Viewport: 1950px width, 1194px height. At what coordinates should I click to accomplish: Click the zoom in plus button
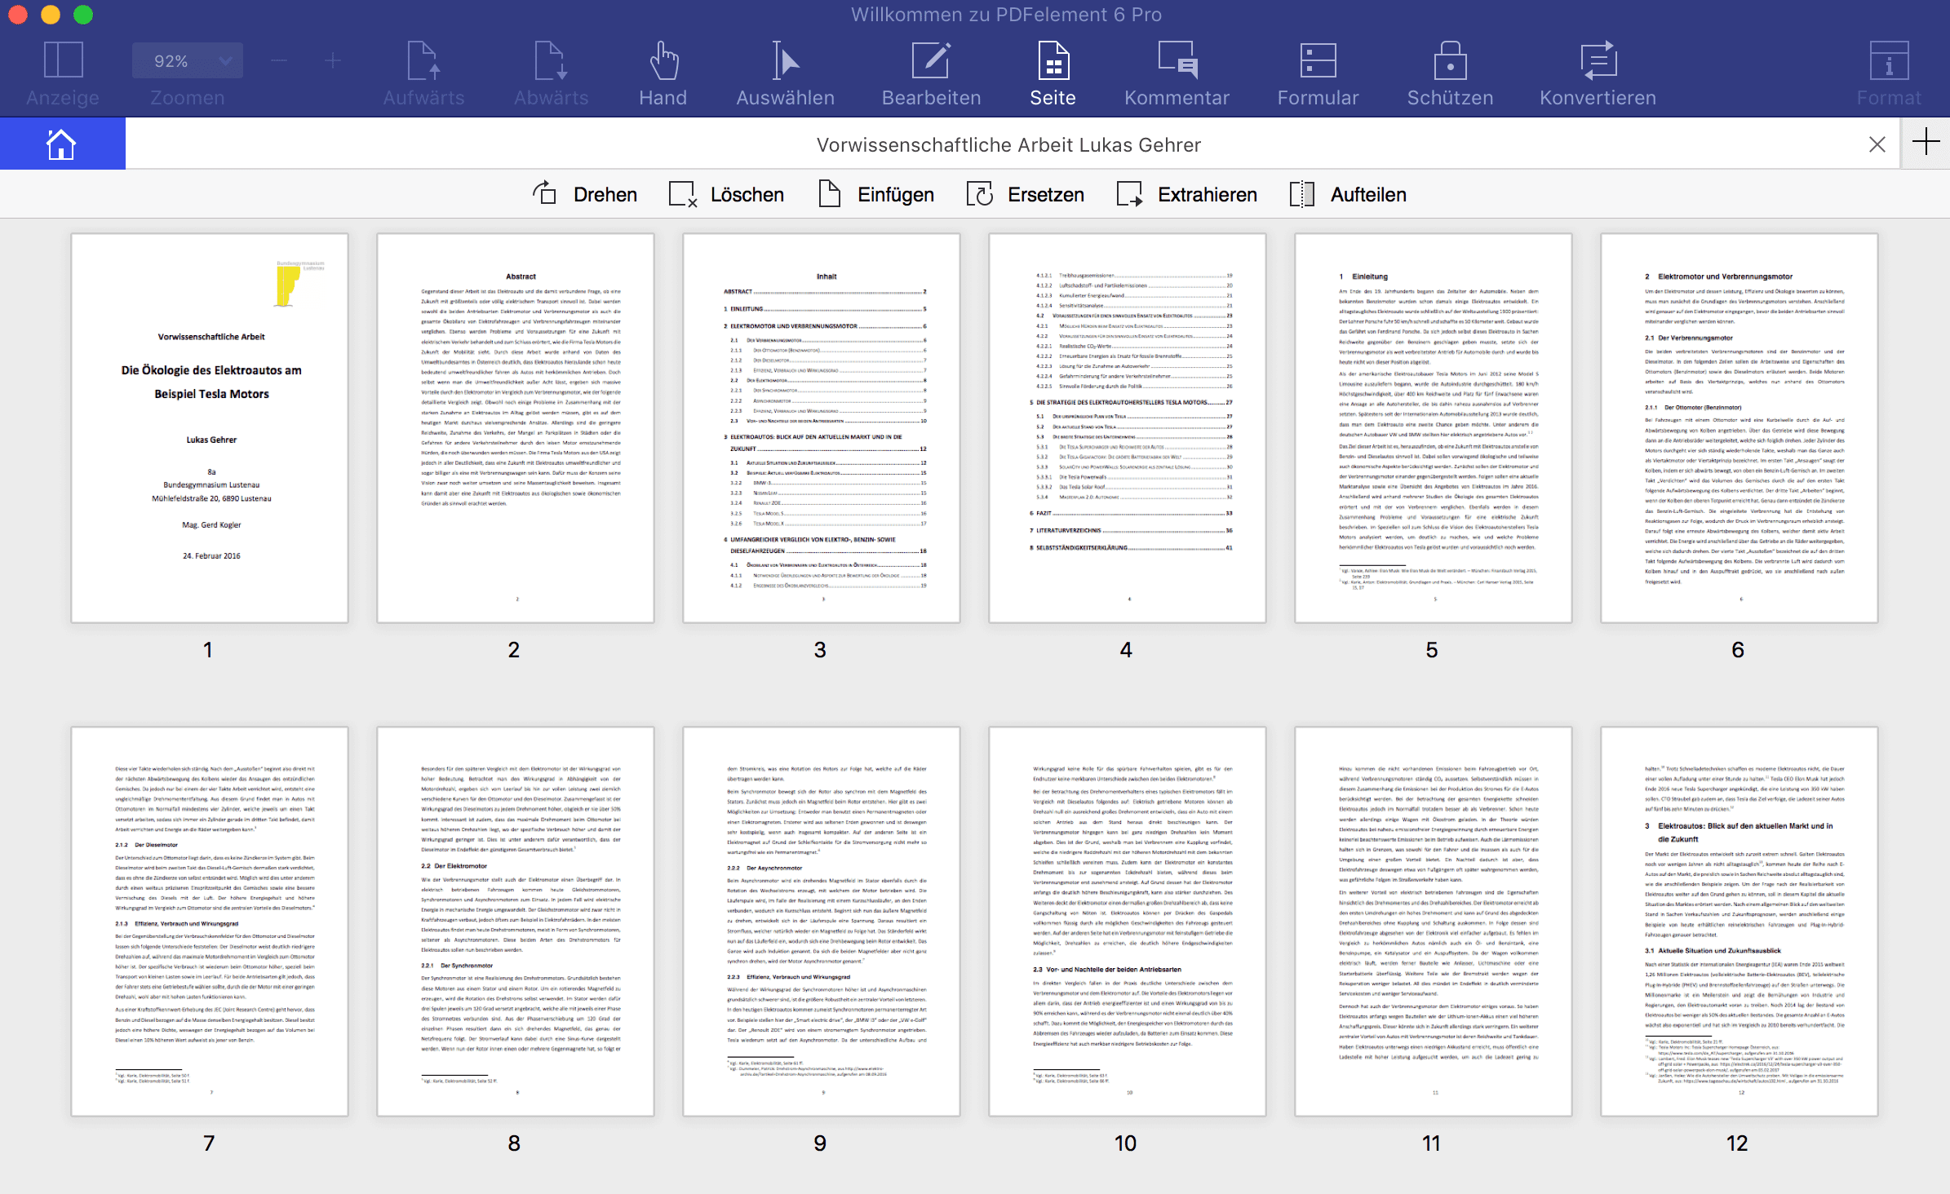333,60
